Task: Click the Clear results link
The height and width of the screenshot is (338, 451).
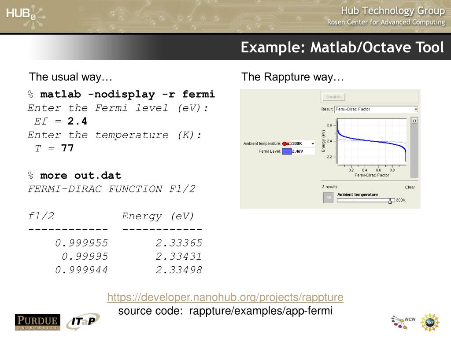Action: (410, 187)
